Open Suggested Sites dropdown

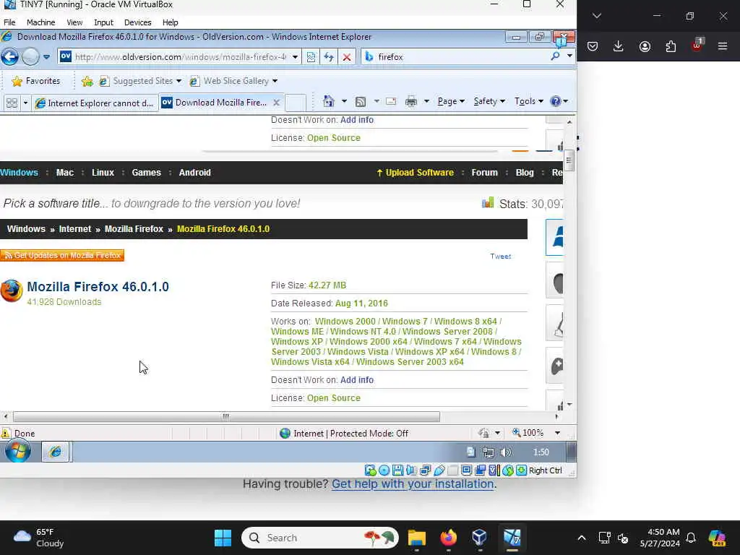pyautogui.click(x=141, y=81)
